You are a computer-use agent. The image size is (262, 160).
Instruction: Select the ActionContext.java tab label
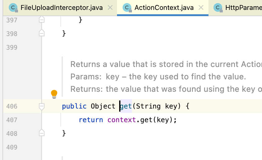(165, 7)
